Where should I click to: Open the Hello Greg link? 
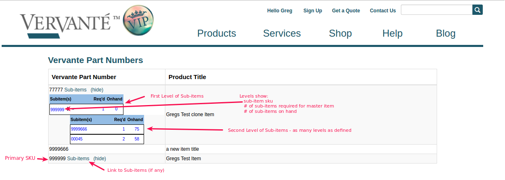(x=279, y=11)
